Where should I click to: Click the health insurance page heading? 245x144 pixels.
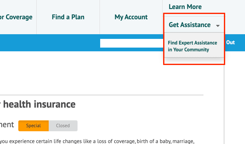pos(38,105)
